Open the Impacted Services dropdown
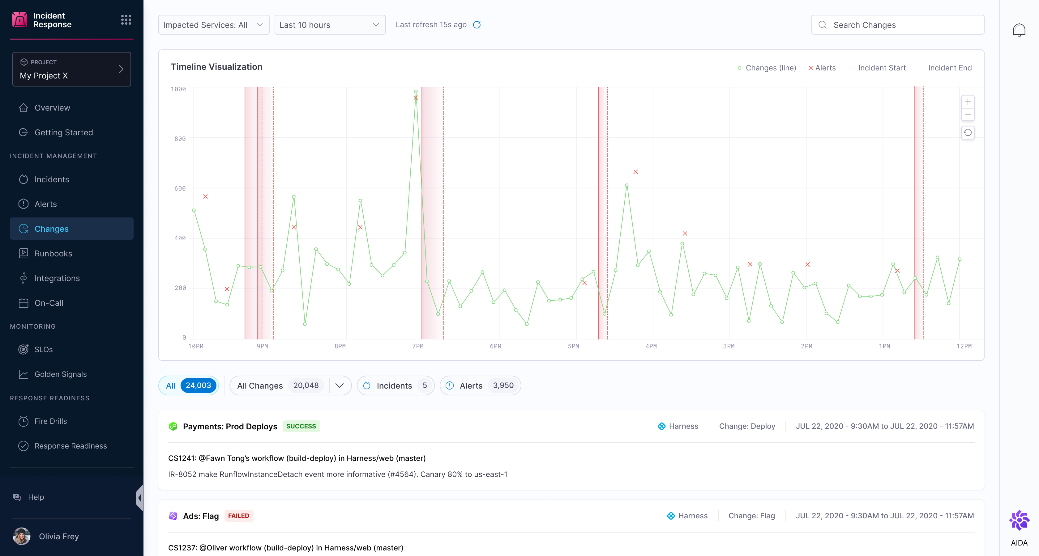This screenshot has width=1039, height=556. coord(213,25)
